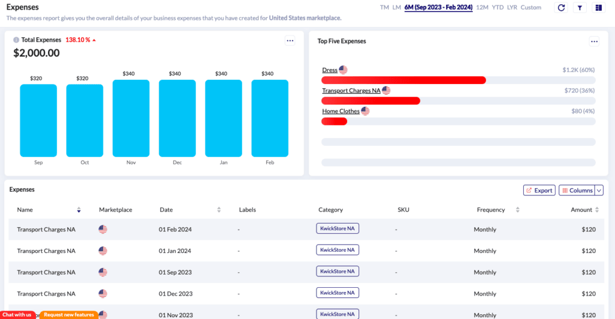Click the red increase arrow by 138.10 %
This screenshot has height=319, width=615.
point(94,40)
